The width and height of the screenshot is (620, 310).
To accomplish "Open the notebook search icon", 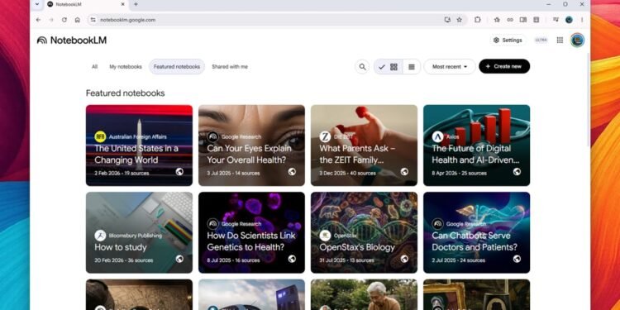I will 362,67.
